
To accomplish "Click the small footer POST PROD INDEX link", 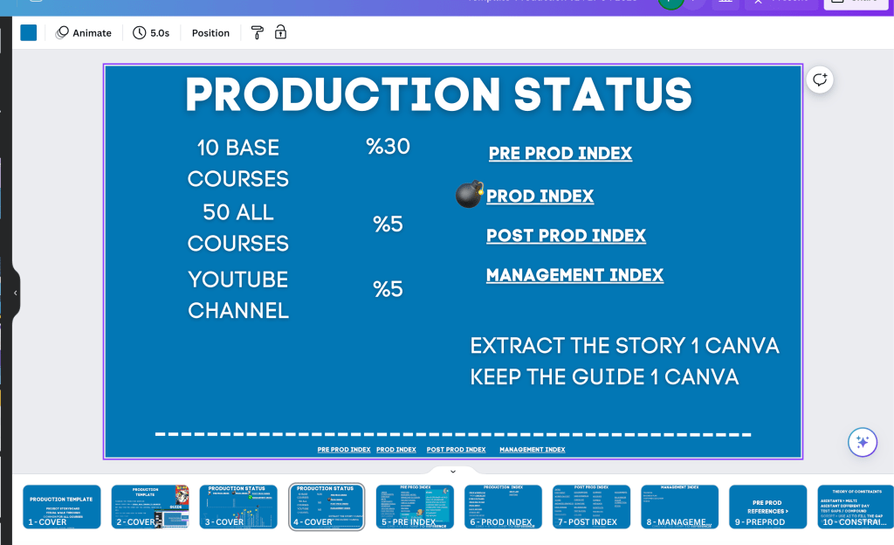I will click(x=456, y=450).
